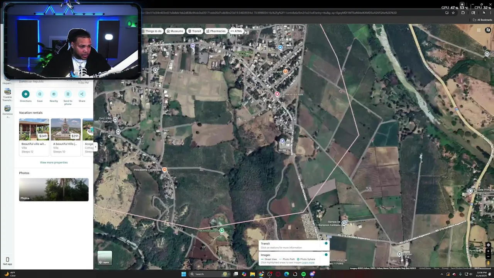
Task: Follow the Learn more link
Action: [x=308, y=263]
